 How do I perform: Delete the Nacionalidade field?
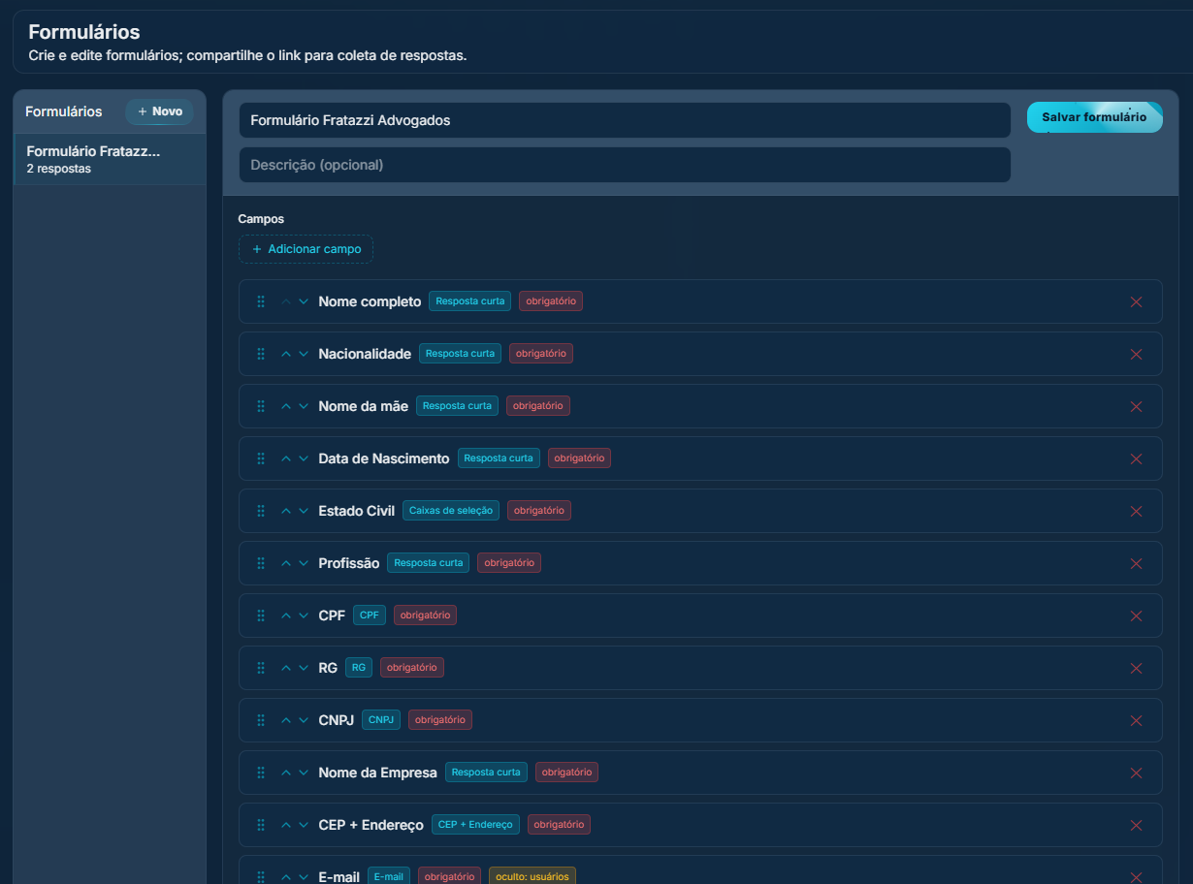point(1137,354)
